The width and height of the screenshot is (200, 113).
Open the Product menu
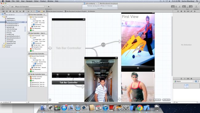click(x=43, y=1)
